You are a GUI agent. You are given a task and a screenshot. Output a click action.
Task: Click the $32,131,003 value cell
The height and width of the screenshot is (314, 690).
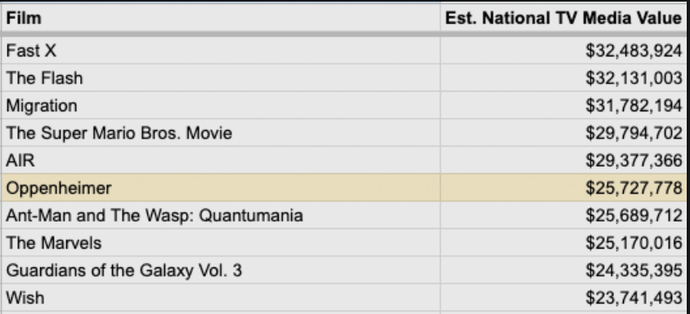pos(564,78)
